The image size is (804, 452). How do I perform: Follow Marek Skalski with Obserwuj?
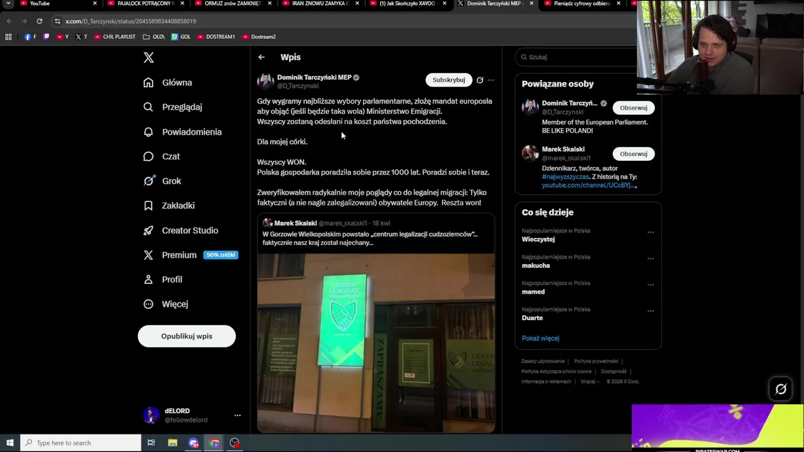pos(633,154)
